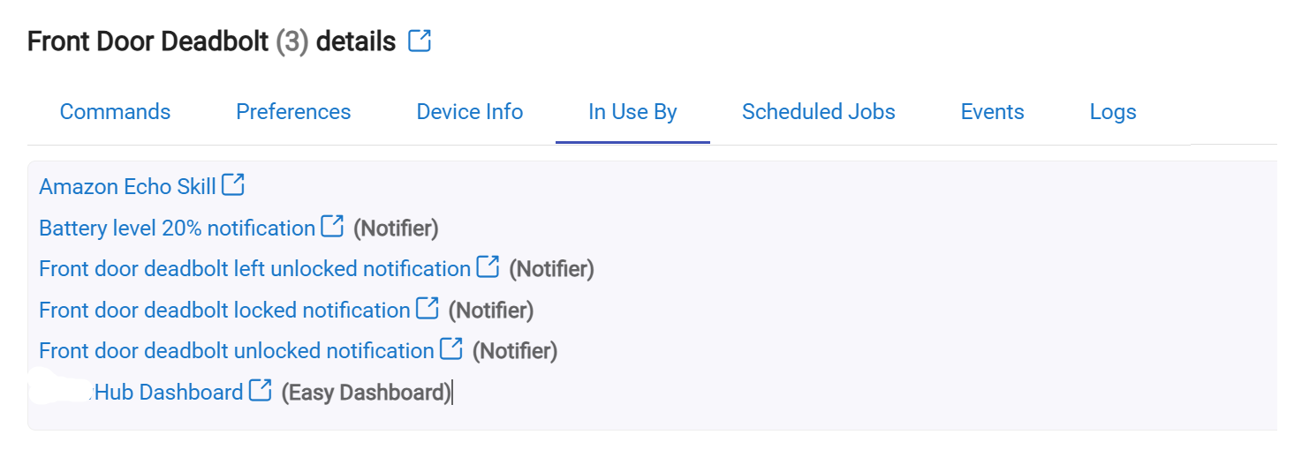
Task: Open the Scheduled Jobs tab
Action: [x=819, y=112]
